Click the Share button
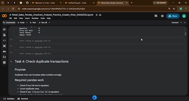Screen dimensions: 189x101 [173, 16]
